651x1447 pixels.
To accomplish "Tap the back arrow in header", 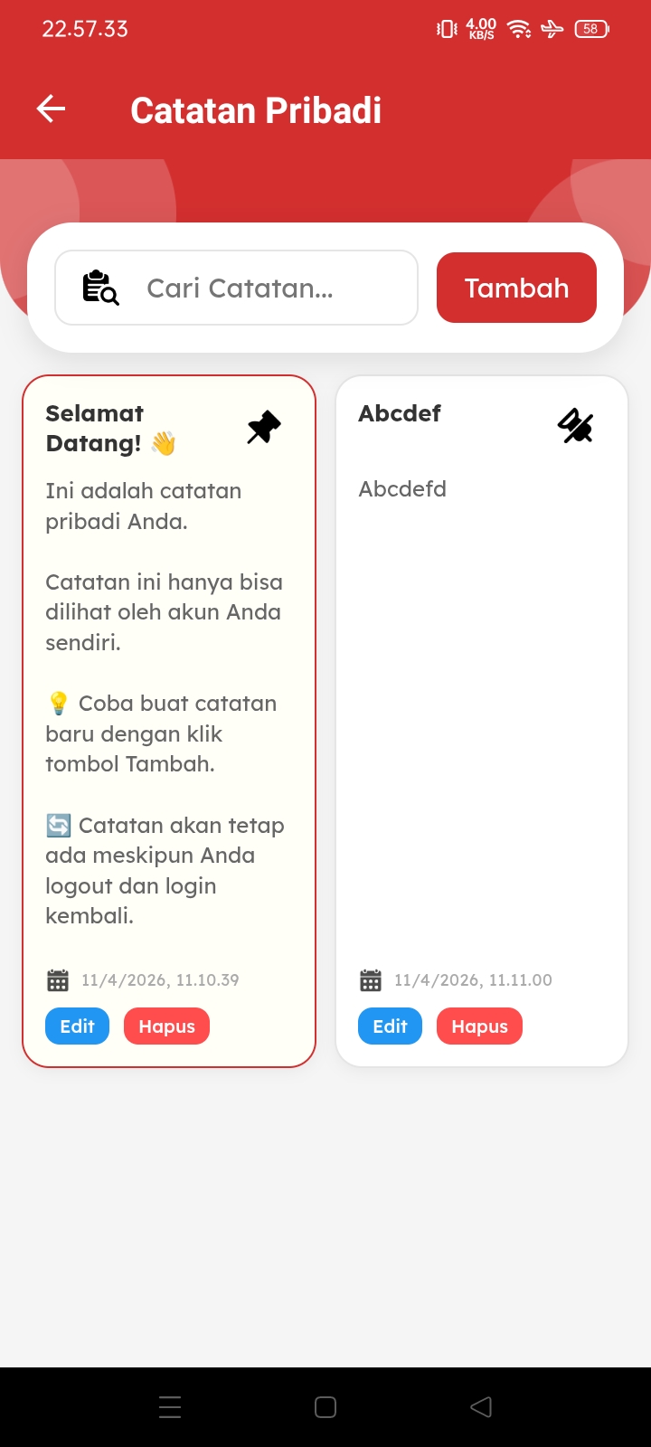I will pyautogui.click(x=52, y=109).
